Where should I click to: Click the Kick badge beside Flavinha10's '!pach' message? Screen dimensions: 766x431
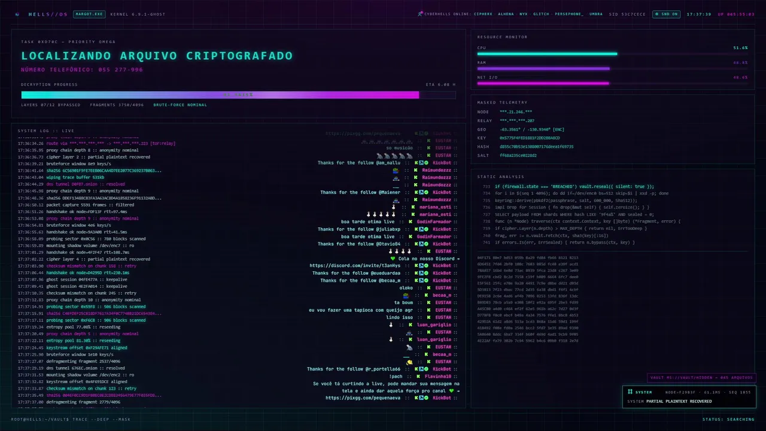pos(418,377)
